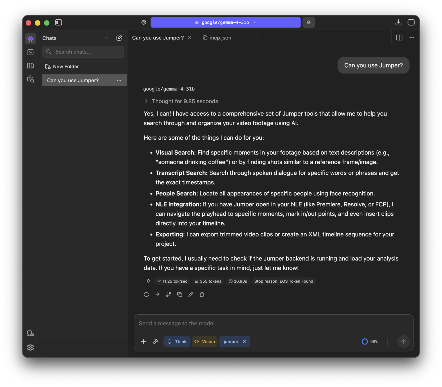
Task: Regenerate the model's response
Action: click(146, 294)
